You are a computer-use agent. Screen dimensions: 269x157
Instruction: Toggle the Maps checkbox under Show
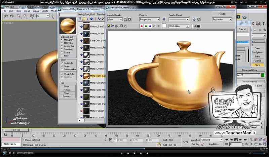pyautogui.click(x=62, y=66)
